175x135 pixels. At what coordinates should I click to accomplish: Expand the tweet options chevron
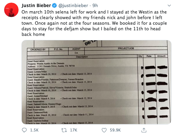[169, 6]
